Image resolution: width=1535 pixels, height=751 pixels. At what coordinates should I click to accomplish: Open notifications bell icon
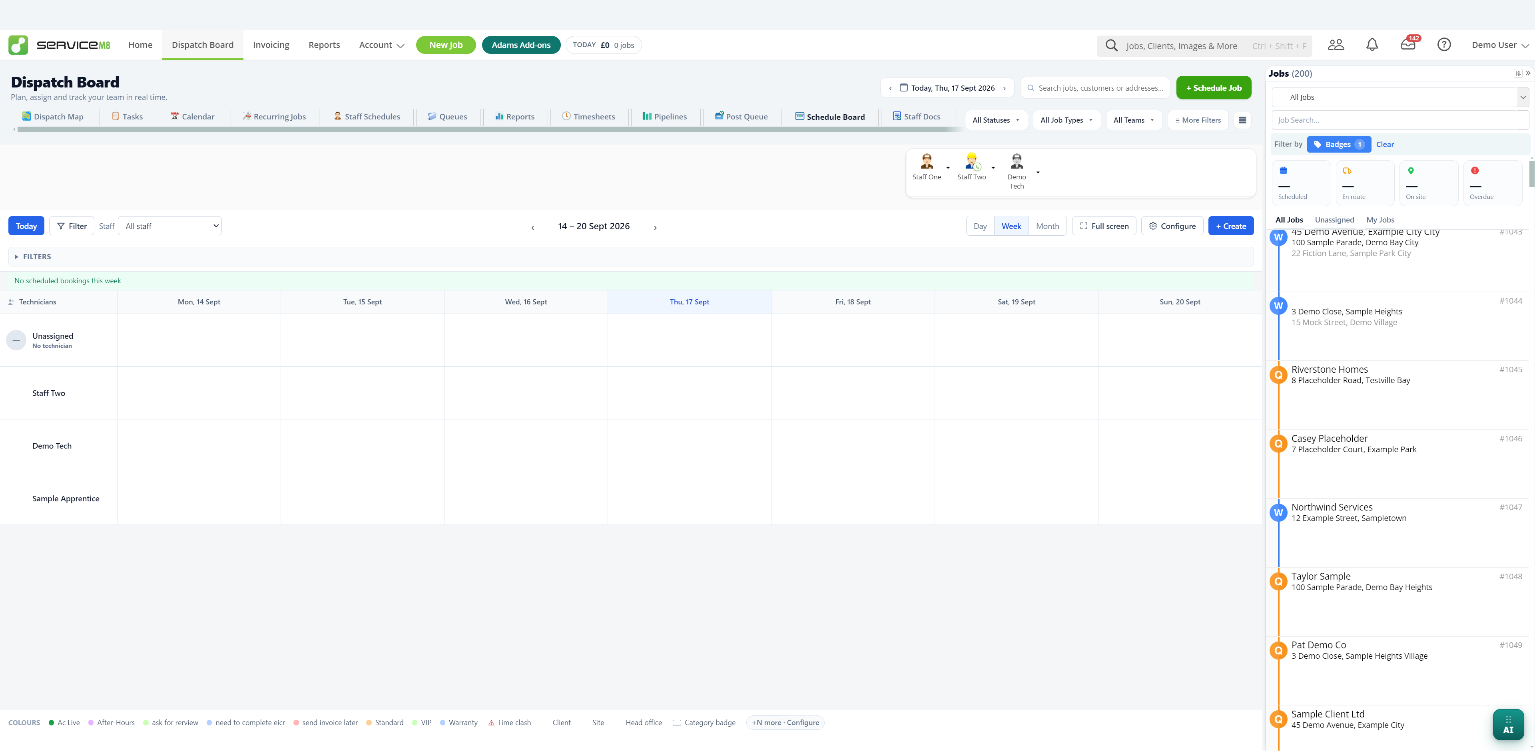pos(1372,45)
